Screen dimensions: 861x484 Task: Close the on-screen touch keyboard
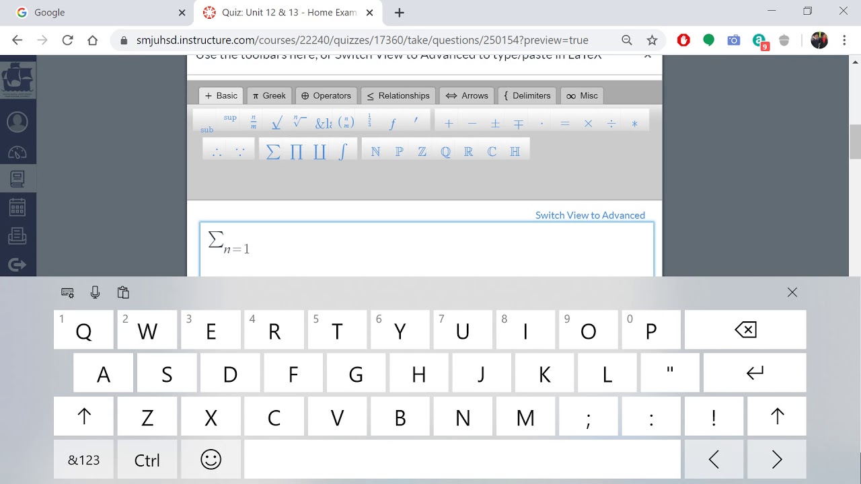point(792,292)
